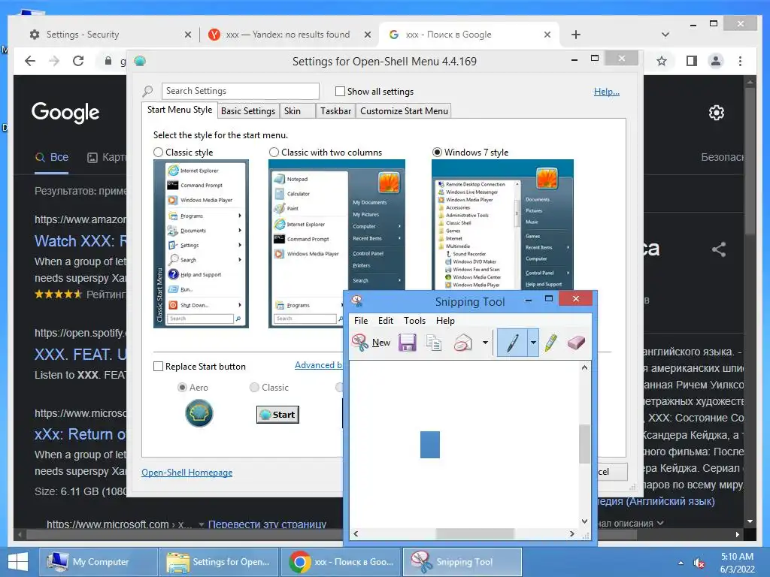Viewport: 770px width, 577px height.
Task: Click the Chrome forward arrow
Action: [54, 61]
